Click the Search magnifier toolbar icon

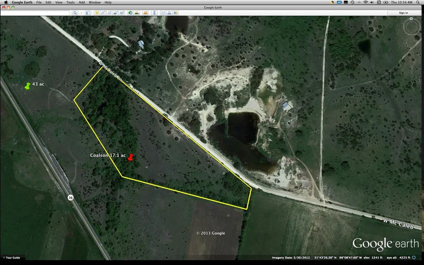point(75,13)
